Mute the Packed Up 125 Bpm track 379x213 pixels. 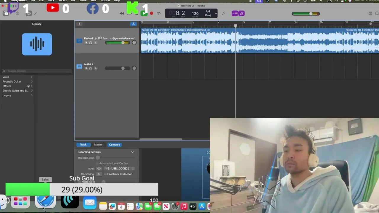(x=86, y=43)
